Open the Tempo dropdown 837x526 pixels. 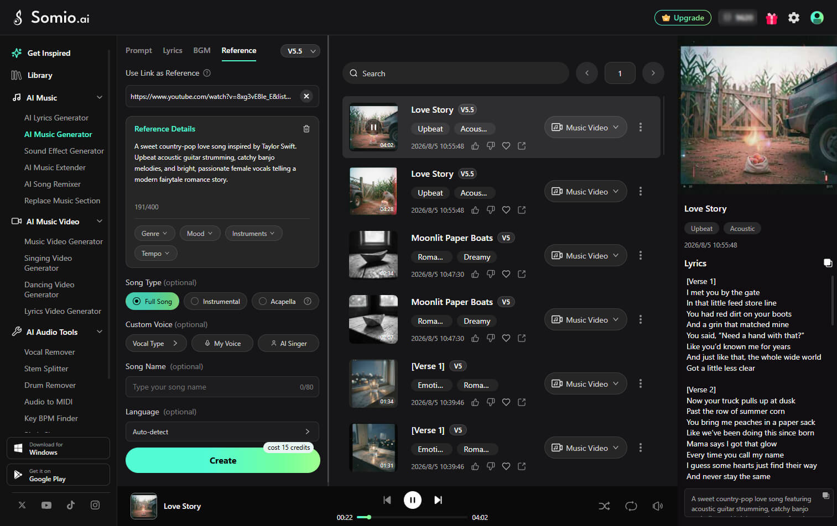(155, 253)
